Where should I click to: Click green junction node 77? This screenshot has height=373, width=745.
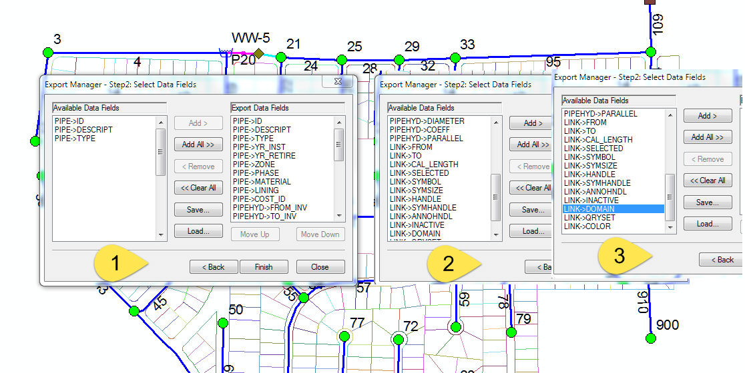pyautogui.click(x=344, y=336)
